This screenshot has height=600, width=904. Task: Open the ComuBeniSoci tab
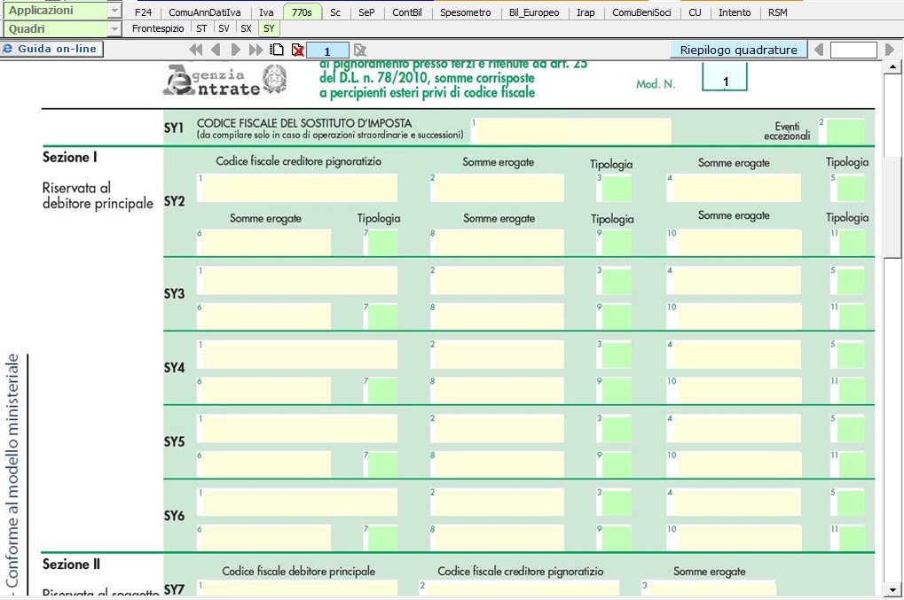click(x=641, y=12)
